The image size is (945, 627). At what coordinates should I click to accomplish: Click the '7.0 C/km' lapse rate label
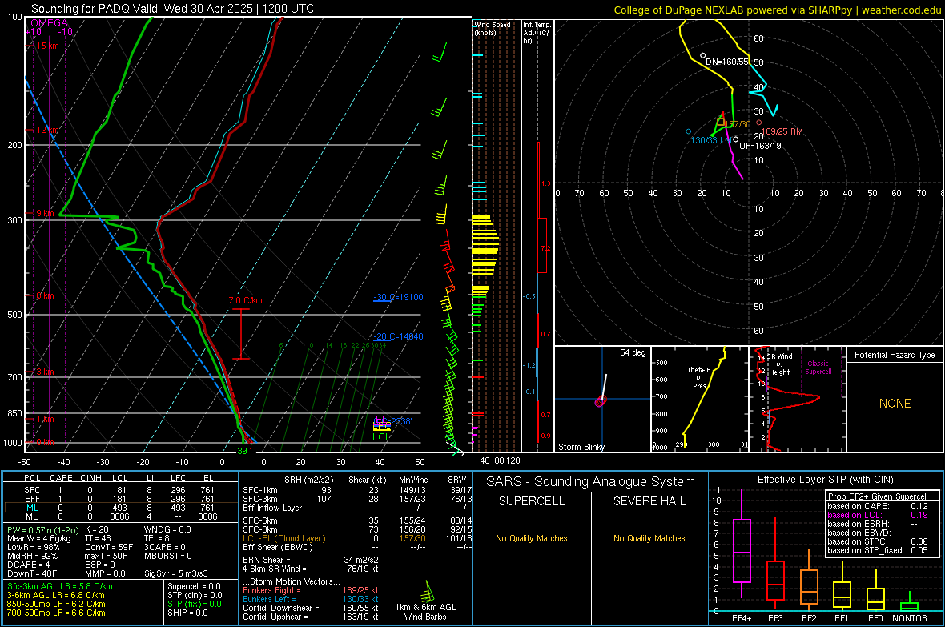[245, 300]
